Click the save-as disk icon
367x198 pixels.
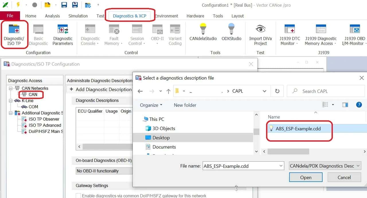75,5
